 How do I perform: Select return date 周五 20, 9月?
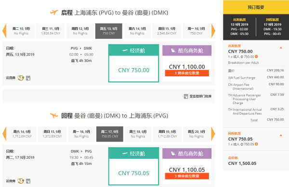(x=197, y=134)
